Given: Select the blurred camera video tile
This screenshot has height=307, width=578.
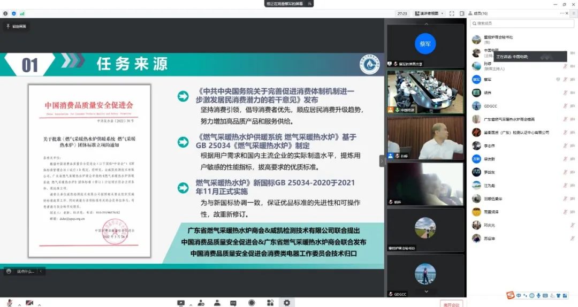Looking at the screenshot, I should (425, 185).
